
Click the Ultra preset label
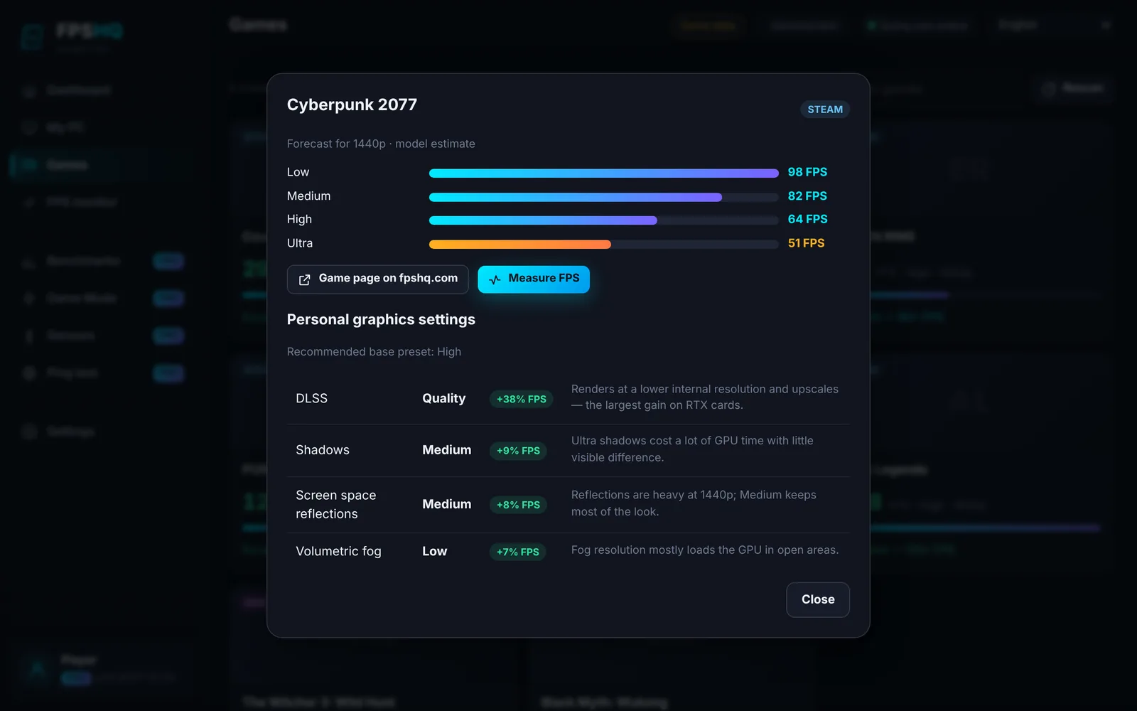(x=300, y=243)
